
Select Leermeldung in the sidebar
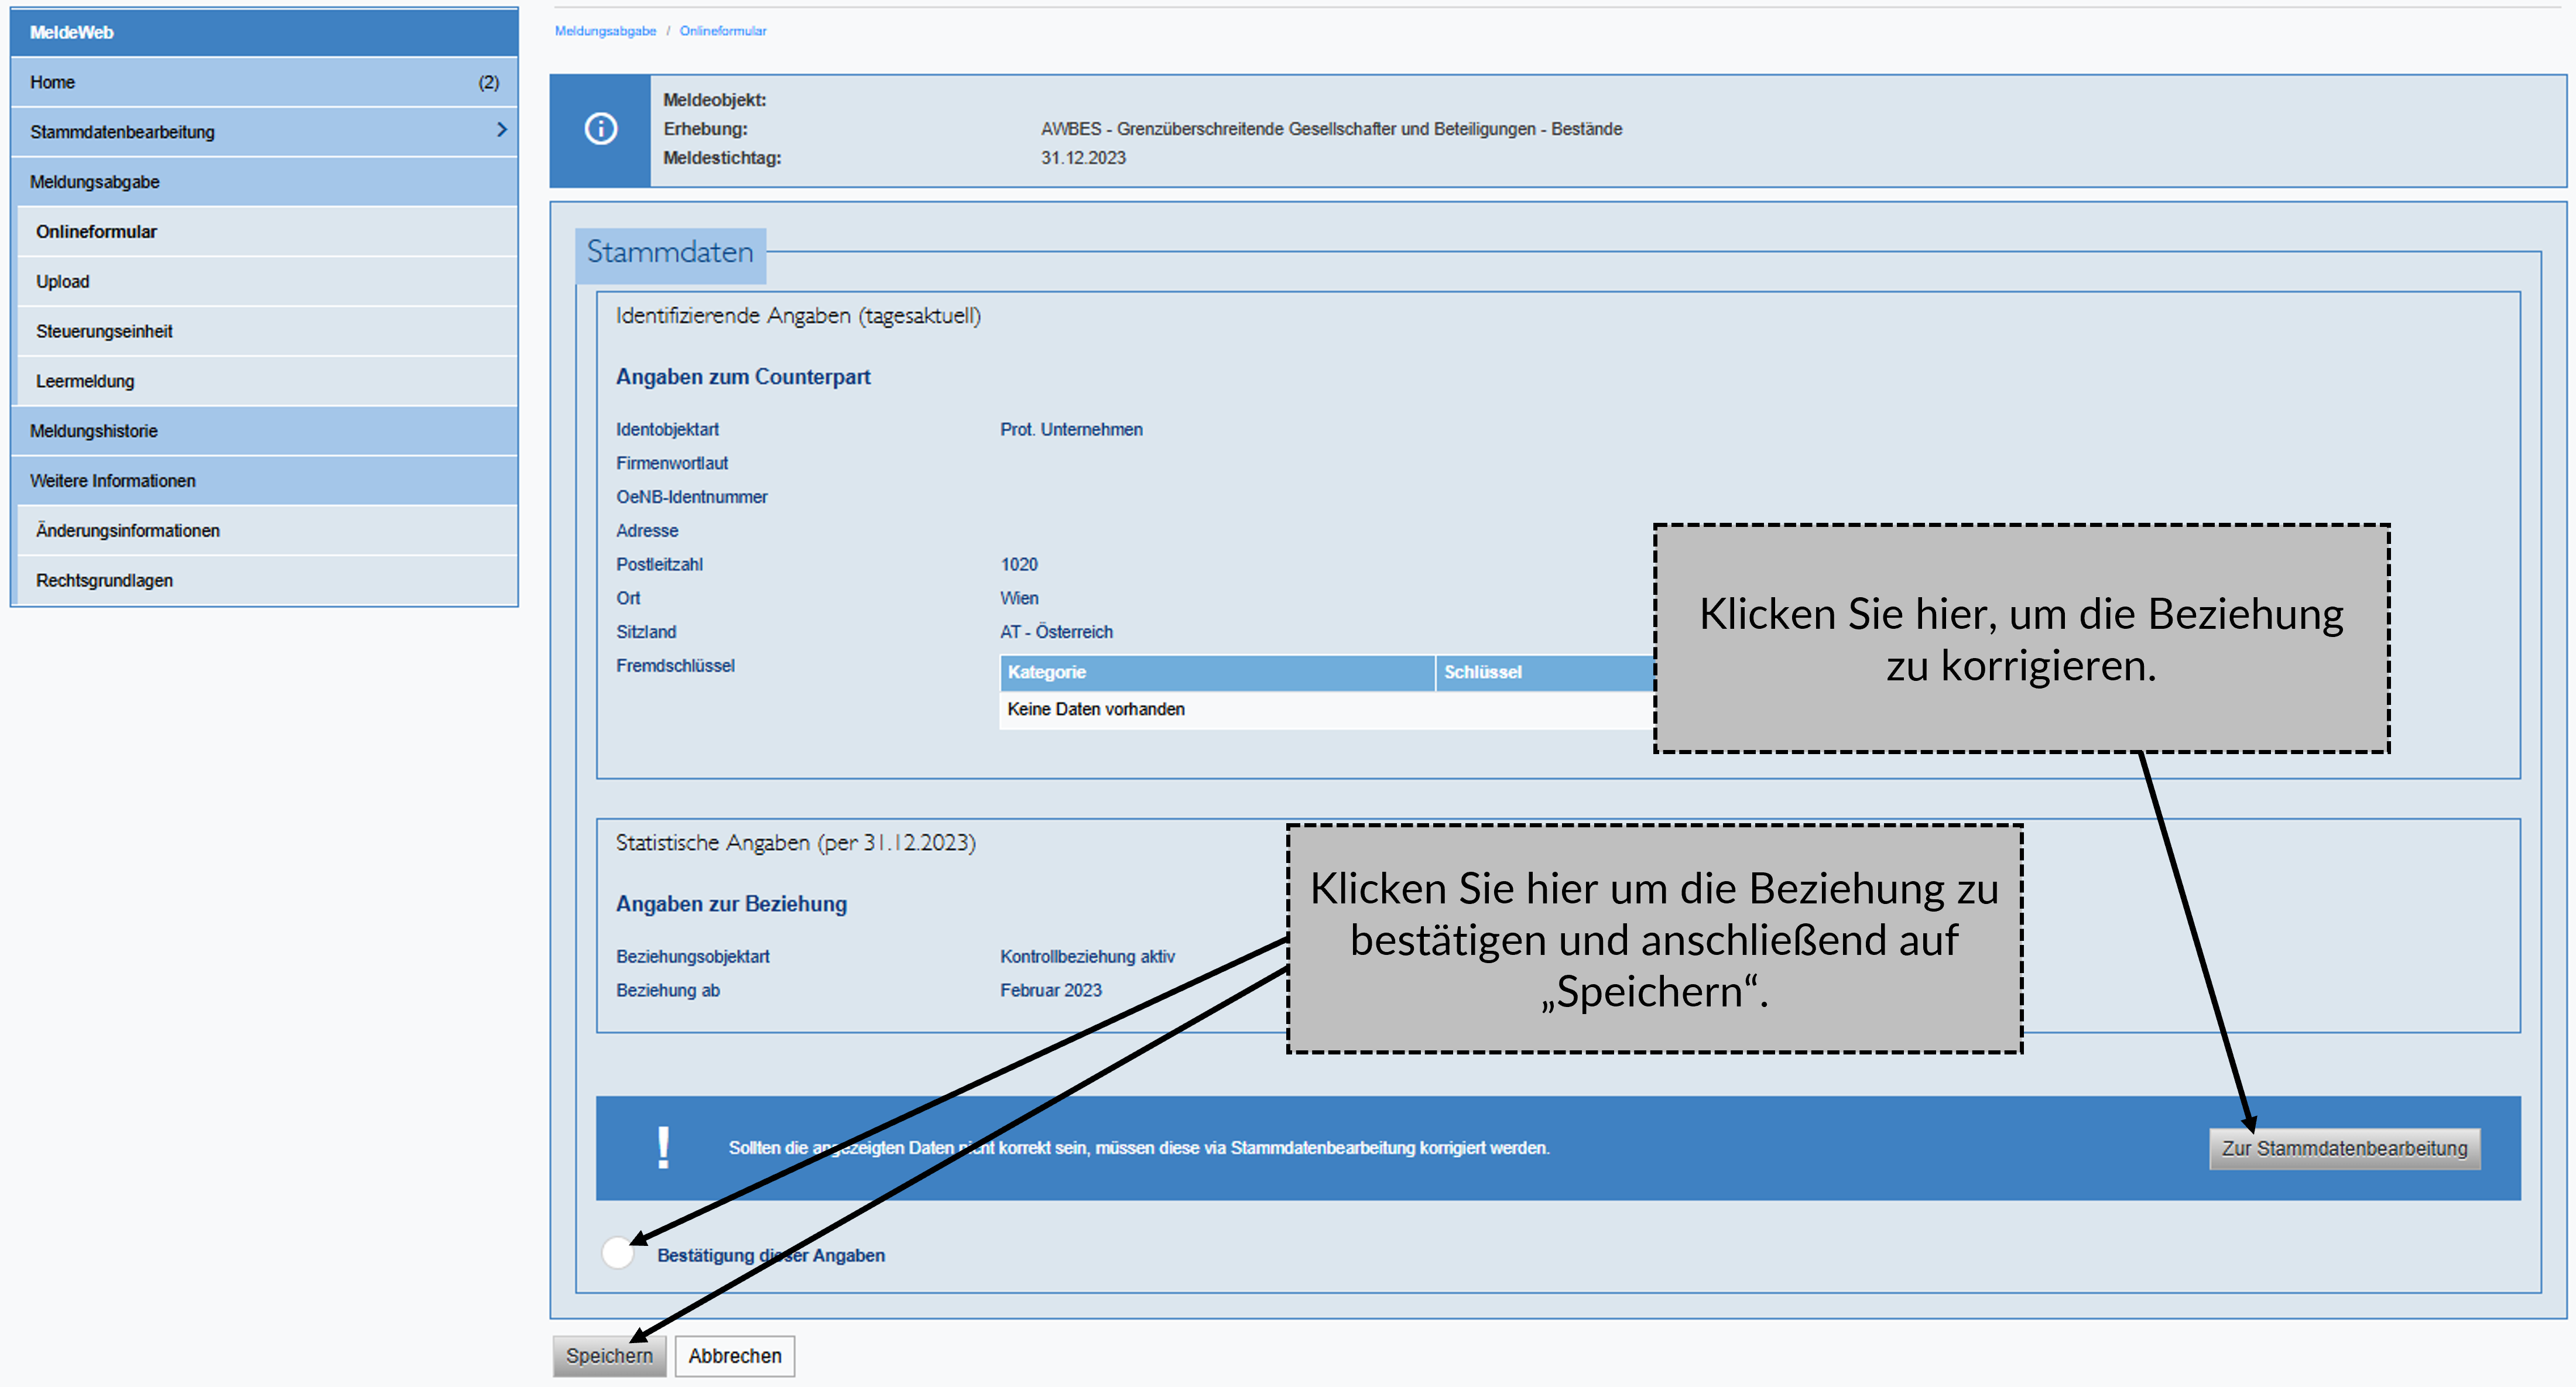coord(85,381)
